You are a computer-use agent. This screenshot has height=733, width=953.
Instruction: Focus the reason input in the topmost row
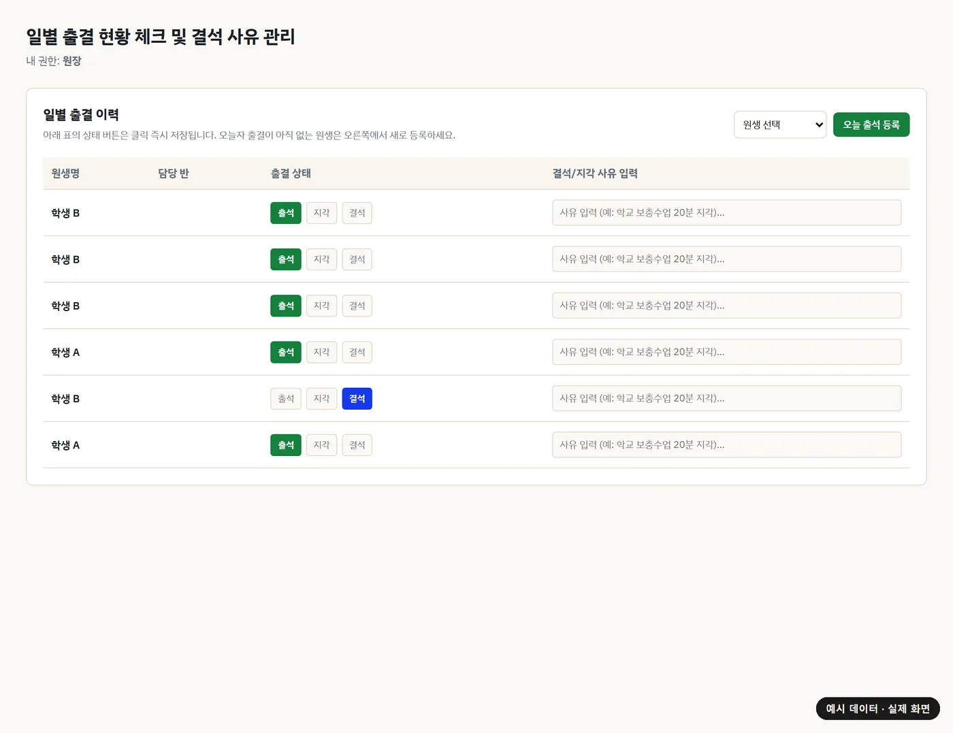tap(727, 212)
